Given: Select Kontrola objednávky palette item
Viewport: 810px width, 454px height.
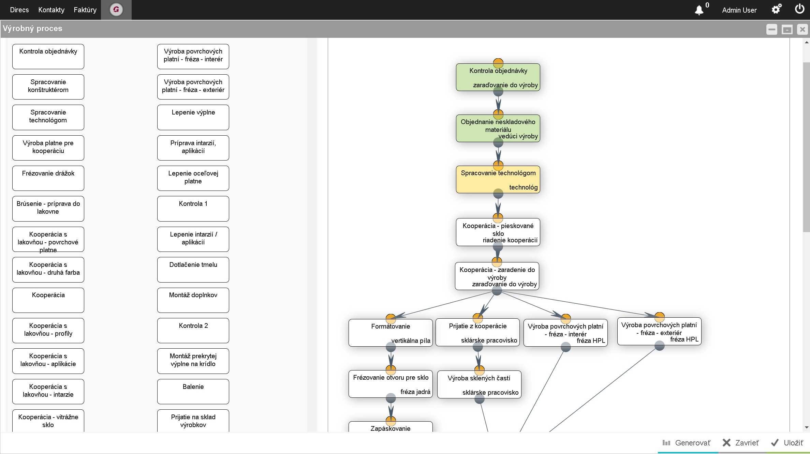Looking at the screenshot, I should coord(48,57).
